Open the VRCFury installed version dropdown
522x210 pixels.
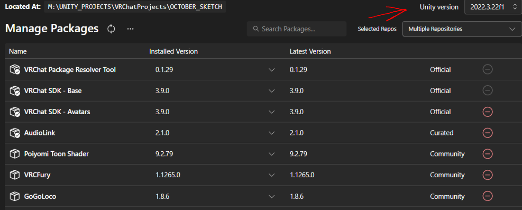click(272, 175)
